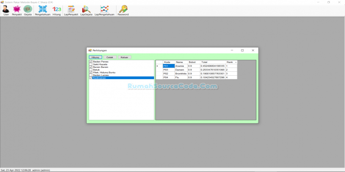This screenshot has height=172, width=345.
Task: Click the Cetak button
Action: 110,57
